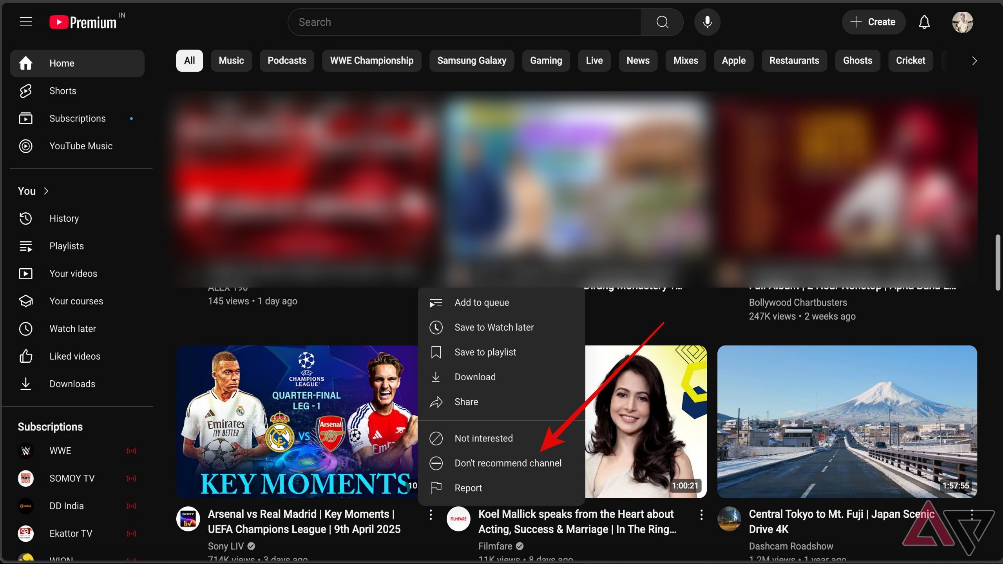Select Add to queue
The height and width of the screenshot is (564, 1003).
coord(501,302)
